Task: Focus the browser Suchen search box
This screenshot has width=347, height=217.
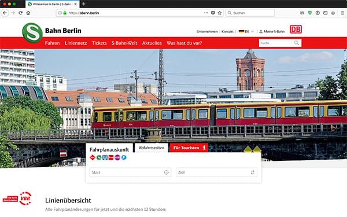Action: click(250, 13)
